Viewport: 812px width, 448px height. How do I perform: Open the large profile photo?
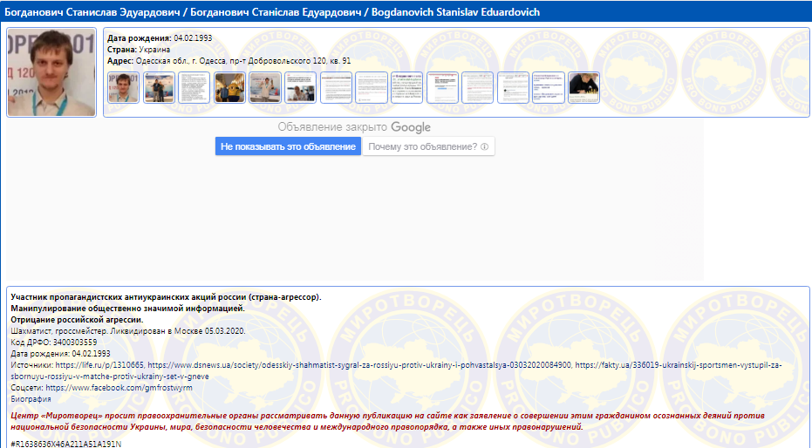pyautogui.click(x=39, y=72)
